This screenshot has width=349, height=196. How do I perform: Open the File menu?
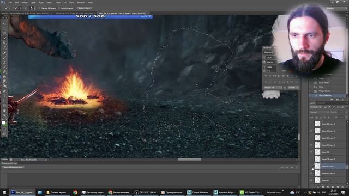point(10,2)
